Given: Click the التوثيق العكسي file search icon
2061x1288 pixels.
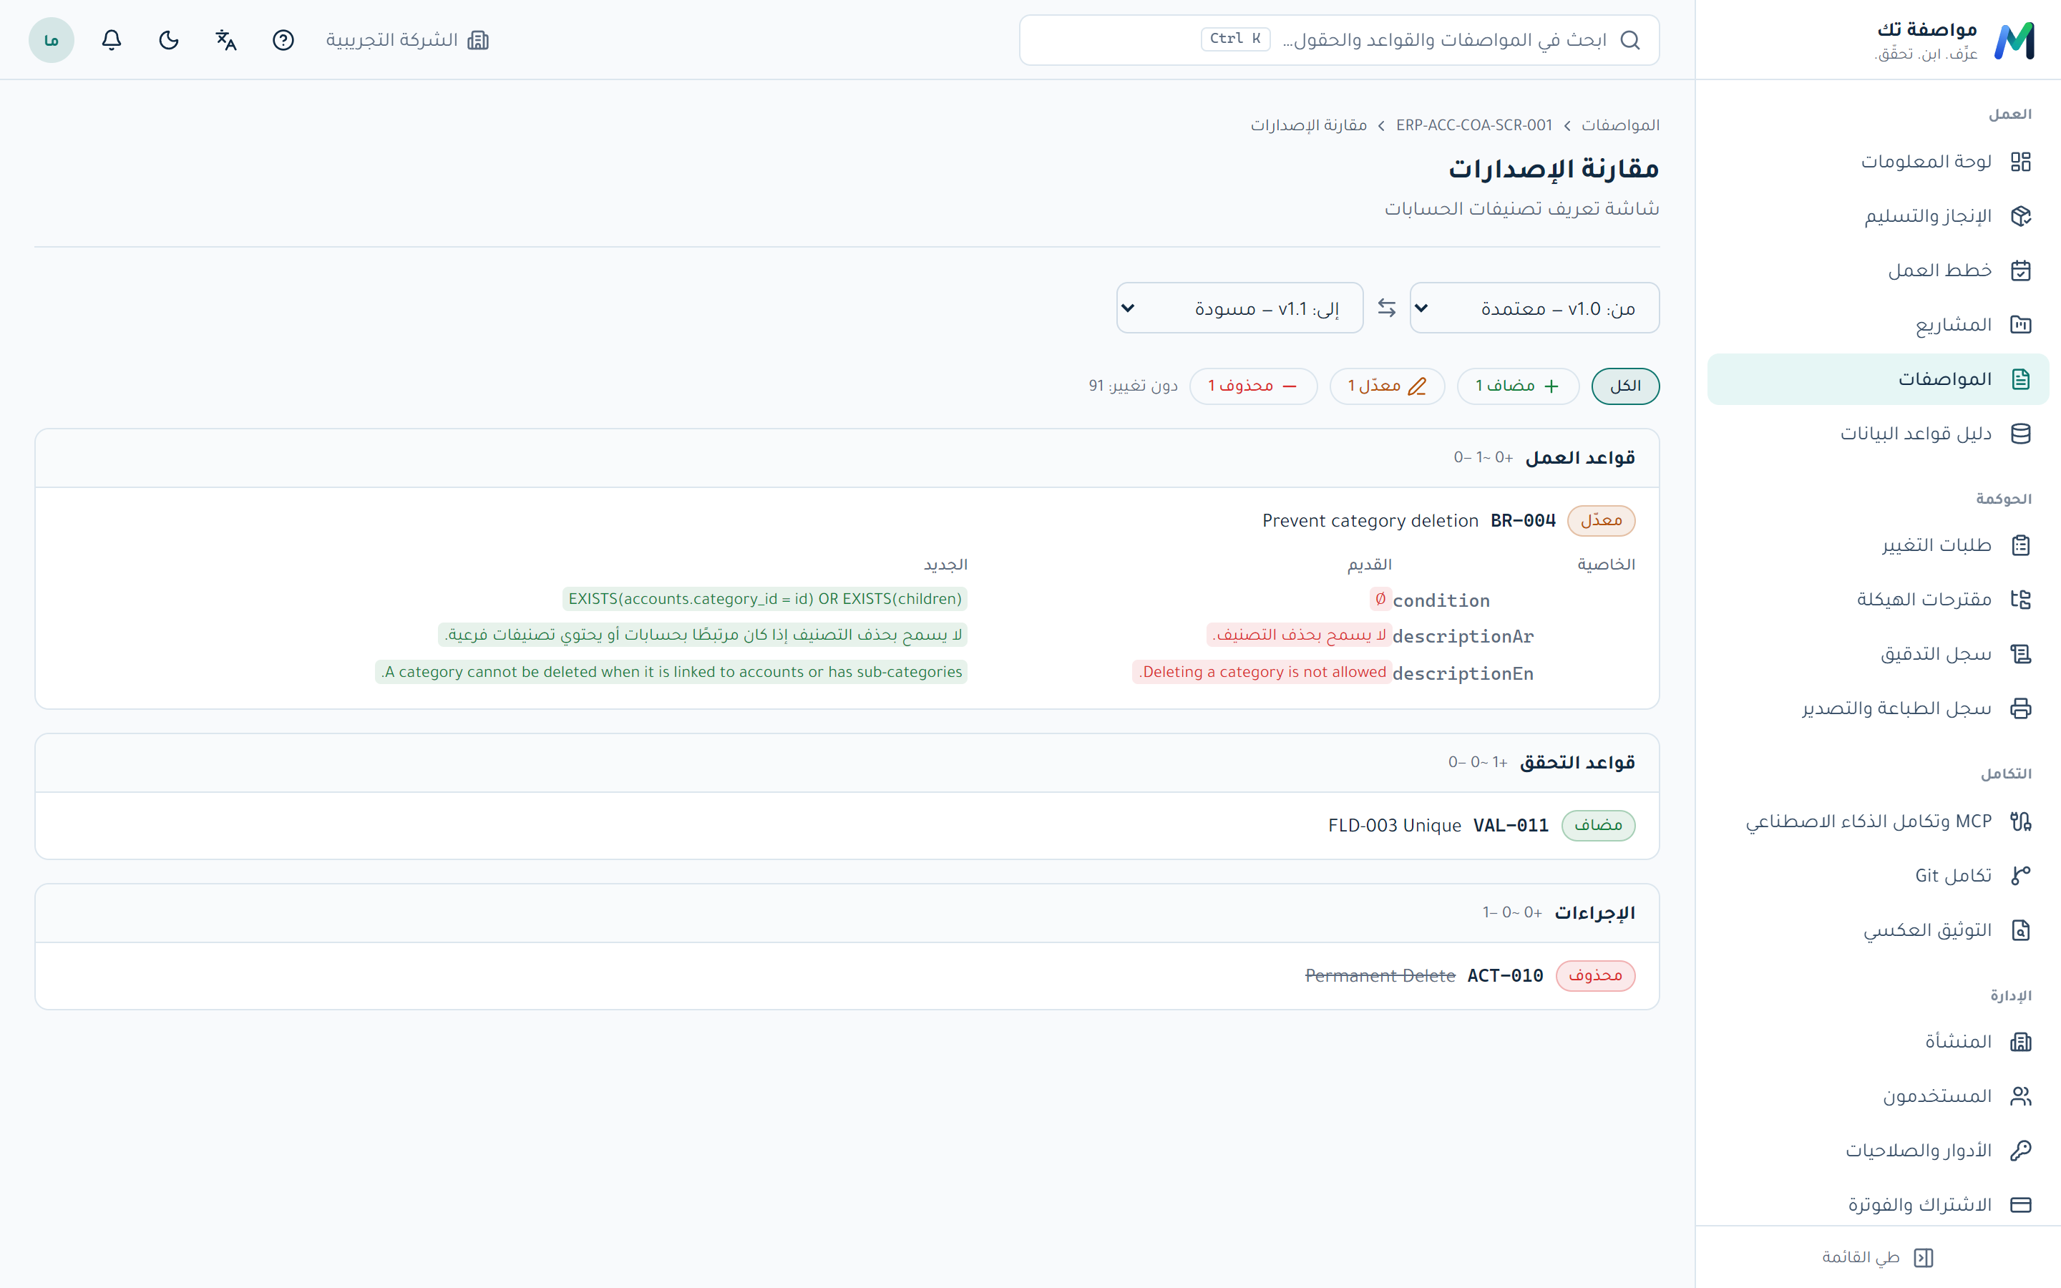Looking at the screenshot, I should point(2020,930).
